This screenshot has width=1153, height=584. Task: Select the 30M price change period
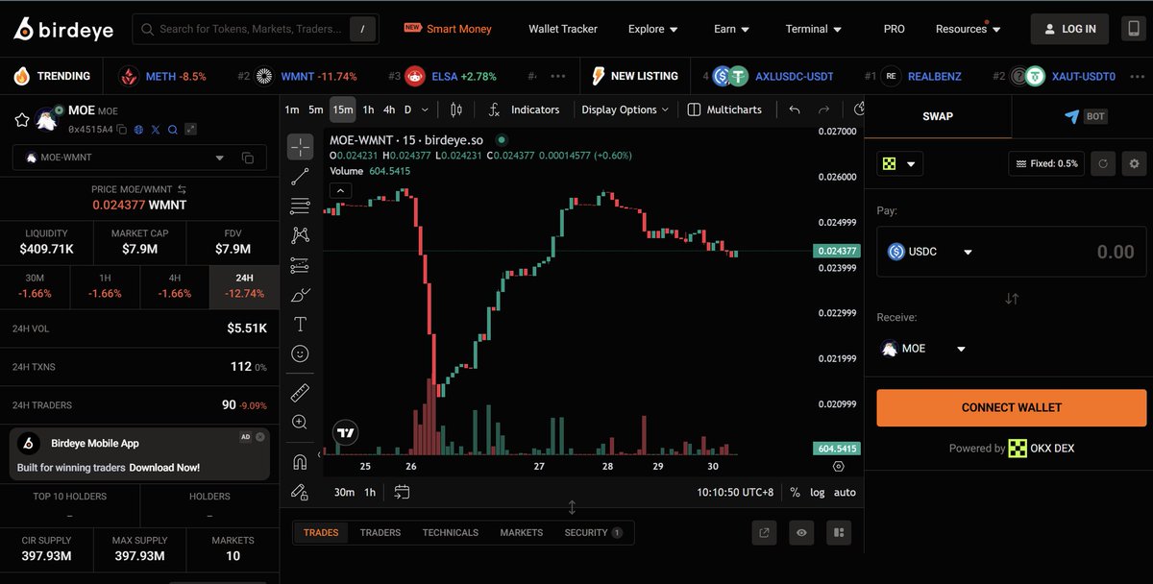(35, 286)
